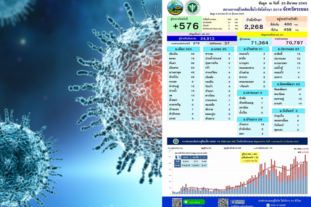311x207 pixels.
Task: Click the blue 24,913 confirmed cases bar
Action: coord(202,39)
